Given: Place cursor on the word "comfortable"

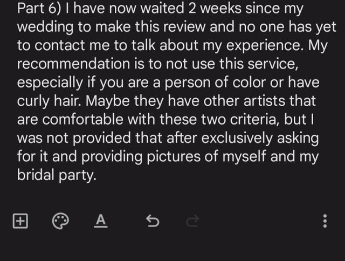Looking at the screenshot, I should click(82, 120).
